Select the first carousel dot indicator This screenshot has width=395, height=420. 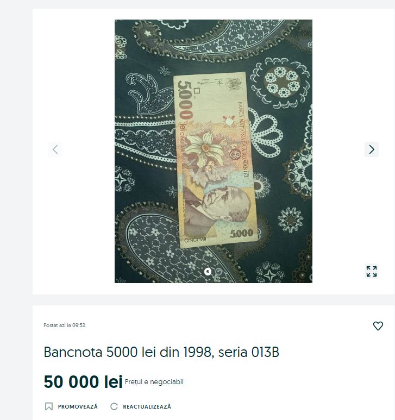point(208,272)
